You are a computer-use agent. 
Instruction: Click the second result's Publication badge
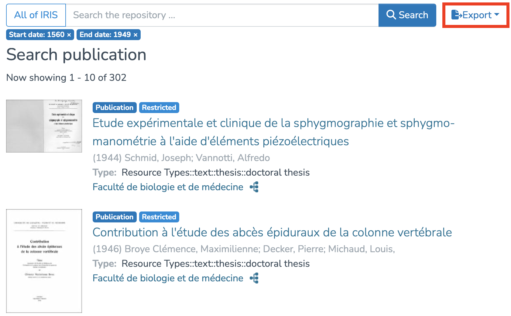pyautogui.click(x=115, y=217)
